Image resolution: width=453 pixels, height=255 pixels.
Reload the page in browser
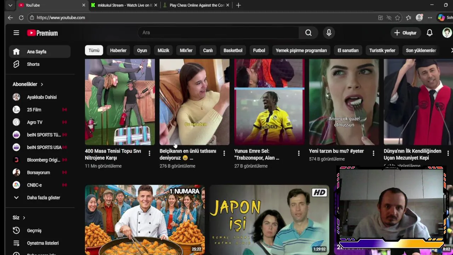pos(21,18)
